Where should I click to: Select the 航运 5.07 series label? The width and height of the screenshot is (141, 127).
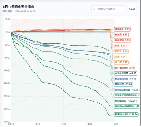click(120, 46)
